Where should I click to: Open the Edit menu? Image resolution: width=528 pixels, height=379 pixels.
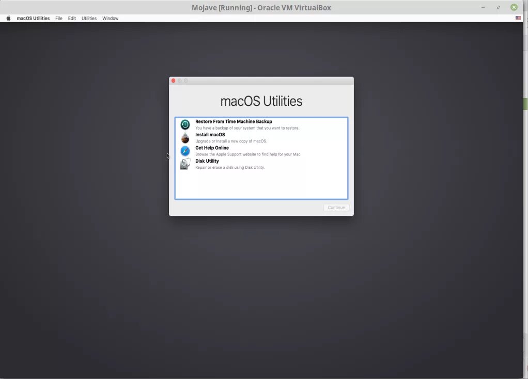(x=72, y=18)
